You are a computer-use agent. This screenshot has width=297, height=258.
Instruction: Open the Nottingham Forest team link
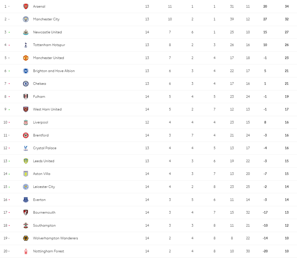point(48,251)
